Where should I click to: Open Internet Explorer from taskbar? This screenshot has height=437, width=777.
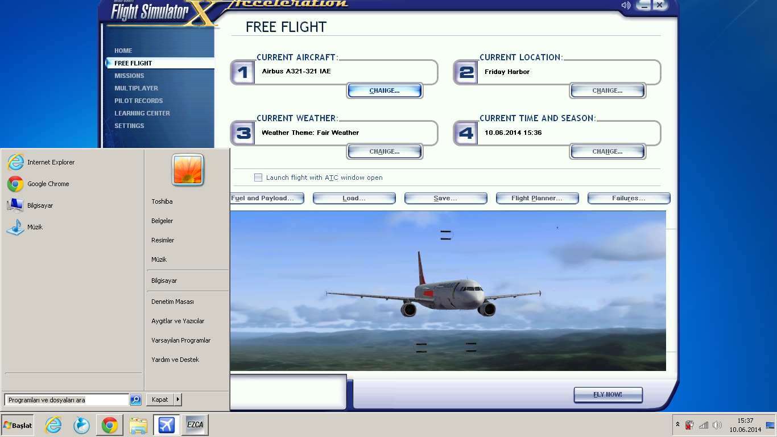(x=53, y=425)
